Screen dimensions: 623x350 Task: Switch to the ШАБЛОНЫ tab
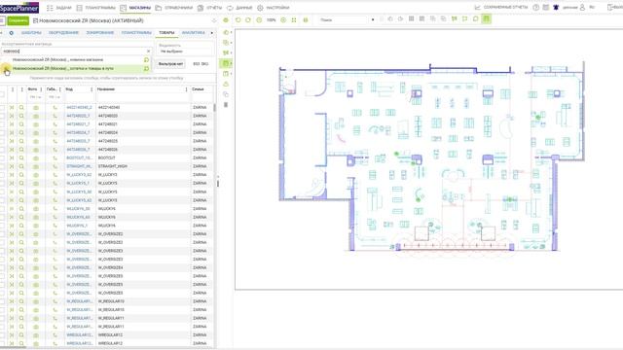click(31, 32)
